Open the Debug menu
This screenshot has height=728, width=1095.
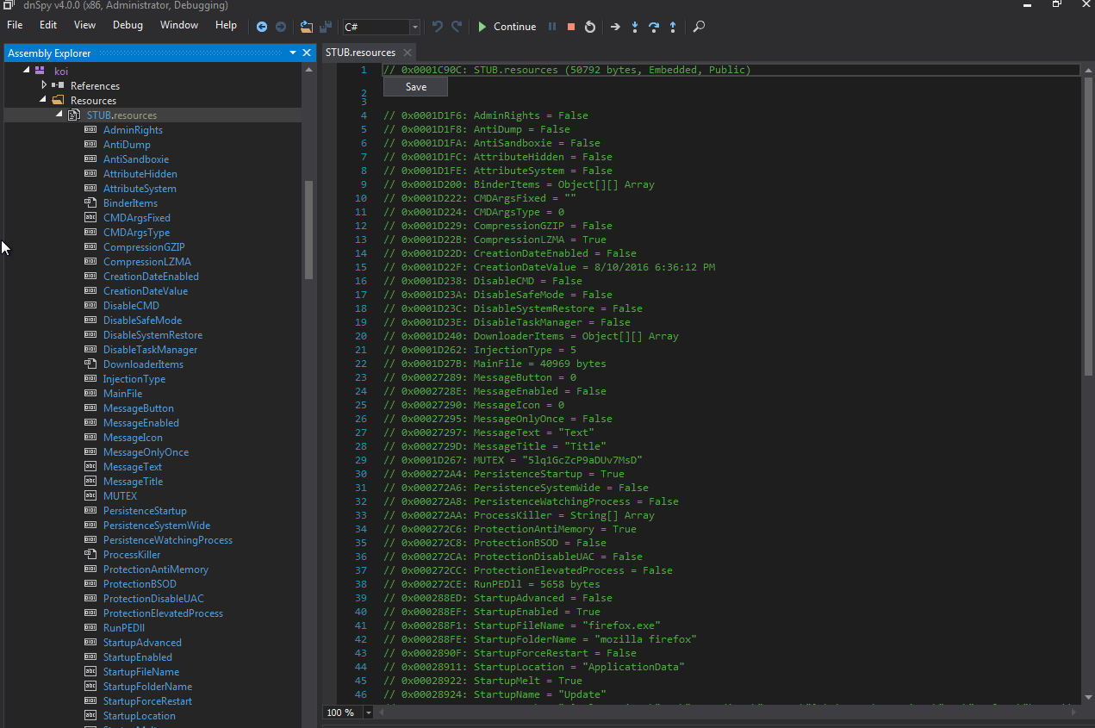[128, 25]
